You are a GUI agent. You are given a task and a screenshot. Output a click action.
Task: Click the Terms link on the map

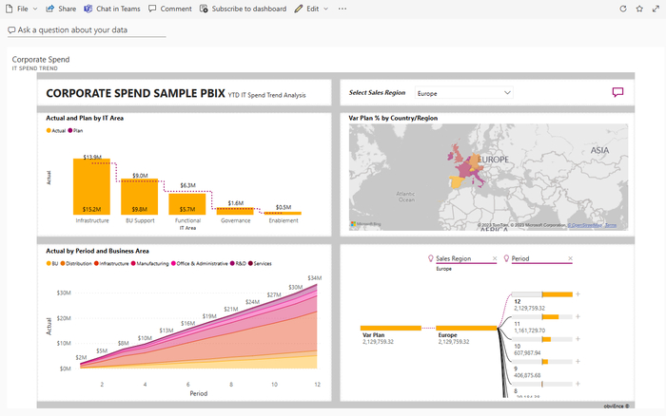tap(611, 225)
